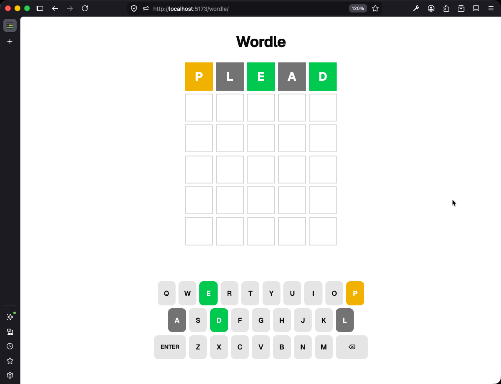Open the browser hamburger menu
The width and height of the screenshot is (501, 384).
point(491,8)
